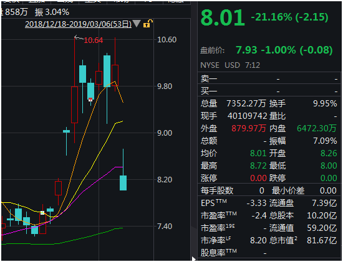Click 现手 value 40109742
Viewport: 343px width, 262px height.
point(247,116)
